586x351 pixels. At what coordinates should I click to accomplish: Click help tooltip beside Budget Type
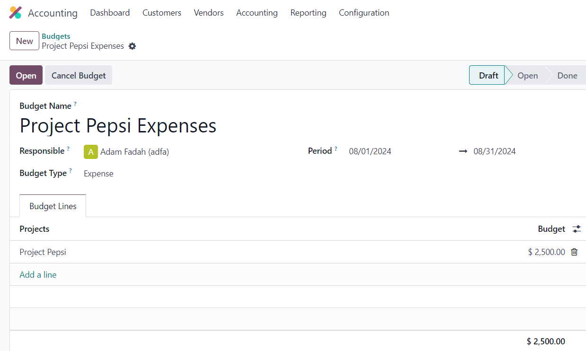71,170
